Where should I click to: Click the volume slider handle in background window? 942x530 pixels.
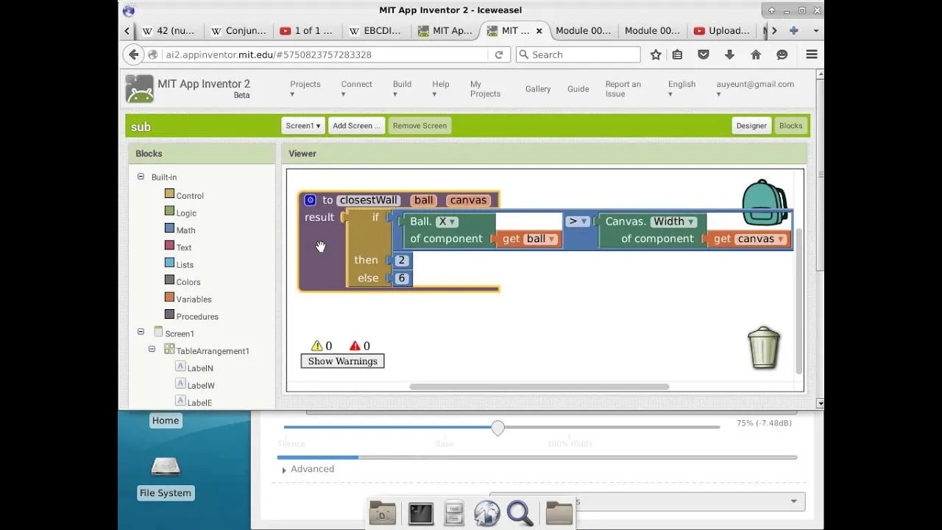pos(498,428)
